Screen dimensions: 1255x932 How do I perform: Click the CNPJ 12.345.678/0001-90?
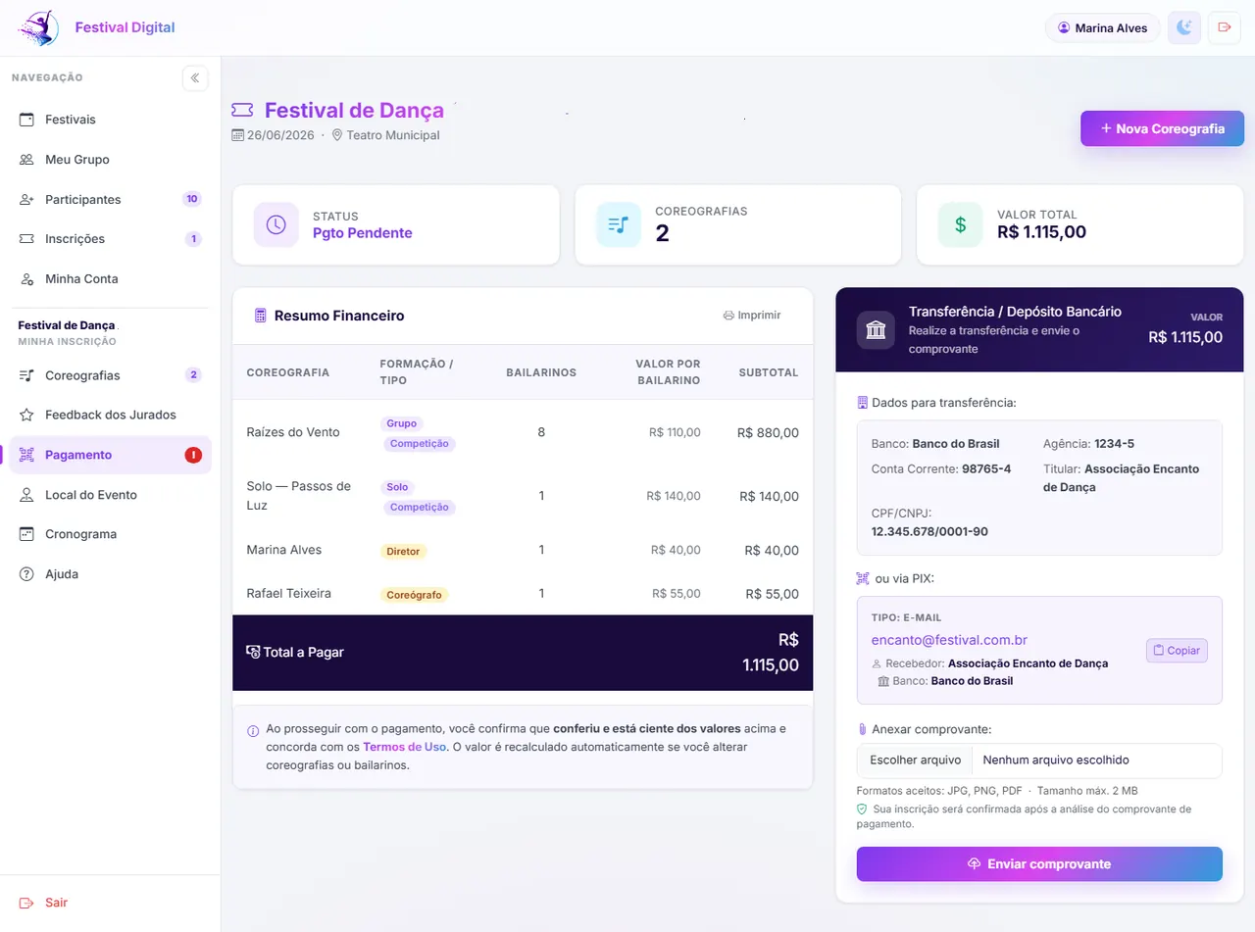pos(929,531)
